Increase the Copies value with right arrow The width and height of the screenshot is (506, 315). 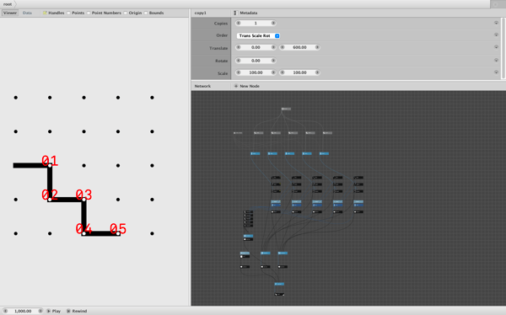[273, 24]
